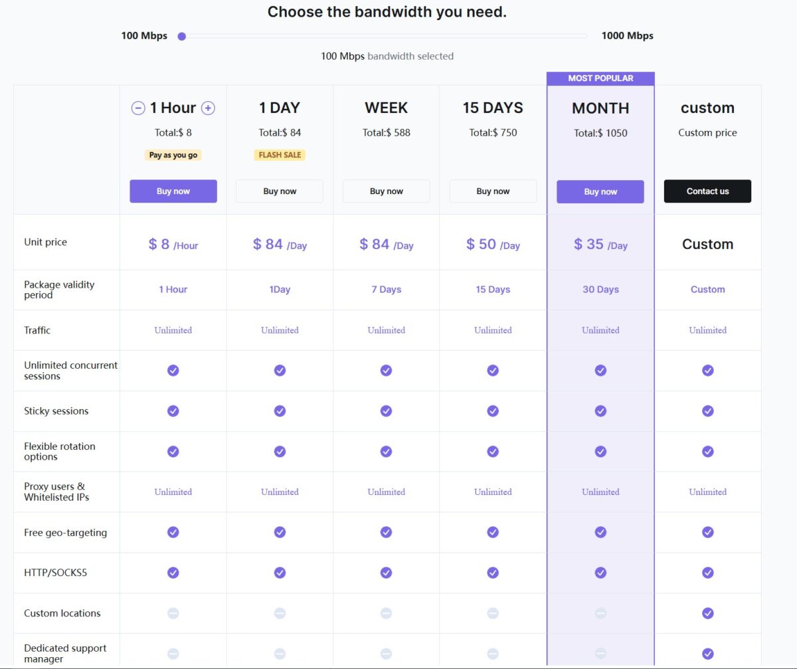The image size is (797, 669).
Task: Click the Custom locations row label
Action: (62, 613)
